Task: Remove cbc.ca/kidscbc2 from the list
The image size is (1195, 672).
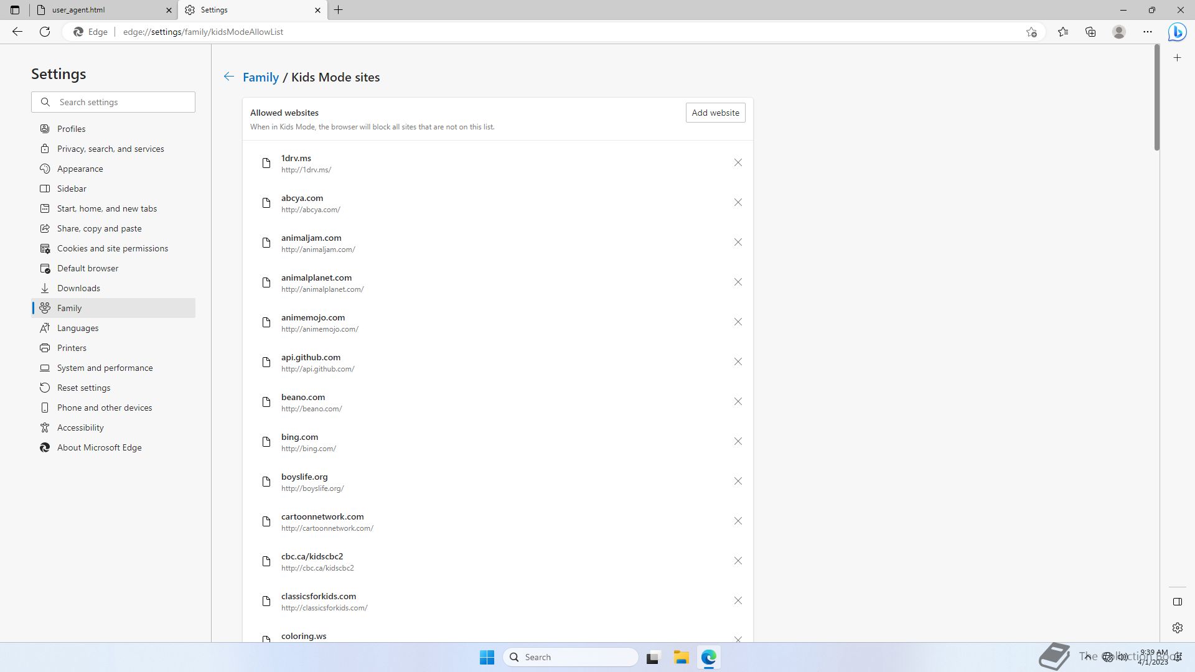Action: tap(738, 561)
